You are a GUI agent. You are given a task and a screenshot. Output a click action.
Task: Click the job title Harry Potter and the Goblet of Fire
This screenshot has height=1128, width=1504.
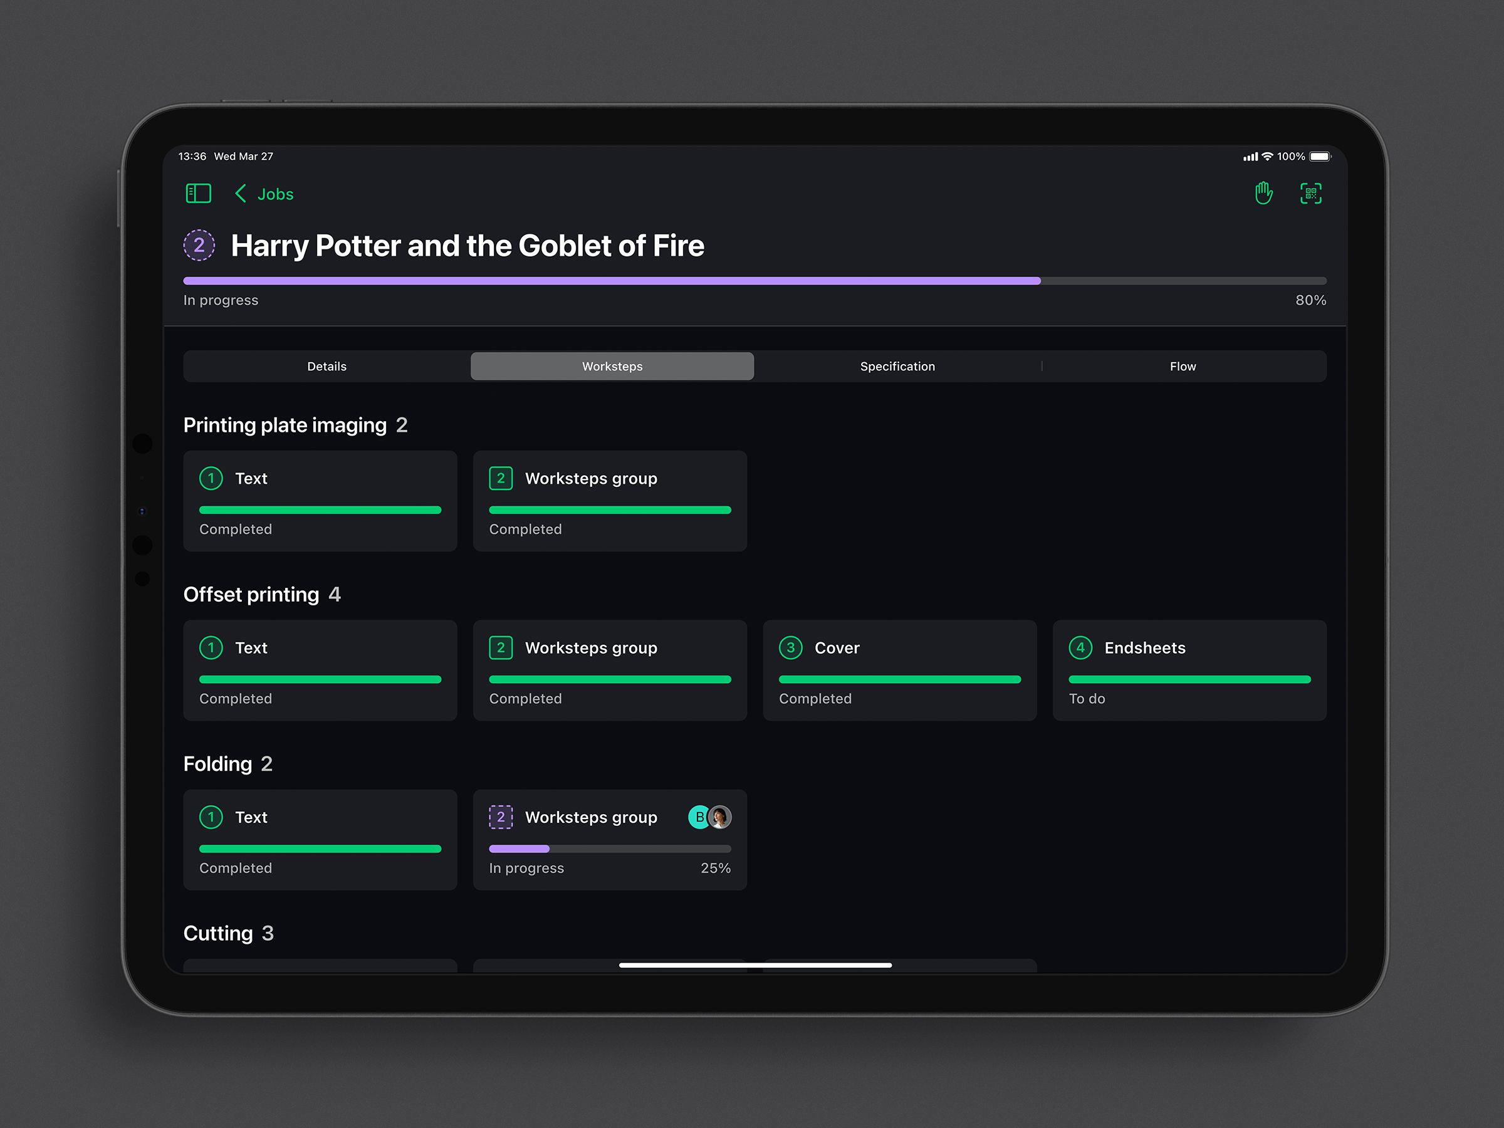click(x=467, y=246)
